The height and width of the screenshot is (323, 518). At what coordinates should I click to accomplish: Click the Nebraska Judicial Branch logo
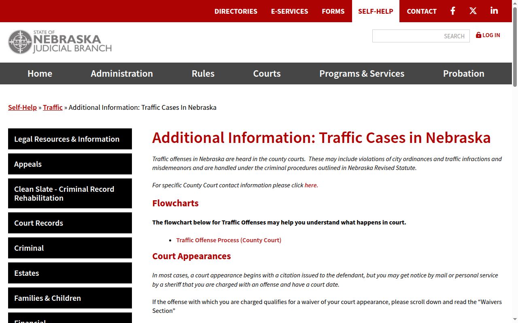[x=60, y=42]
